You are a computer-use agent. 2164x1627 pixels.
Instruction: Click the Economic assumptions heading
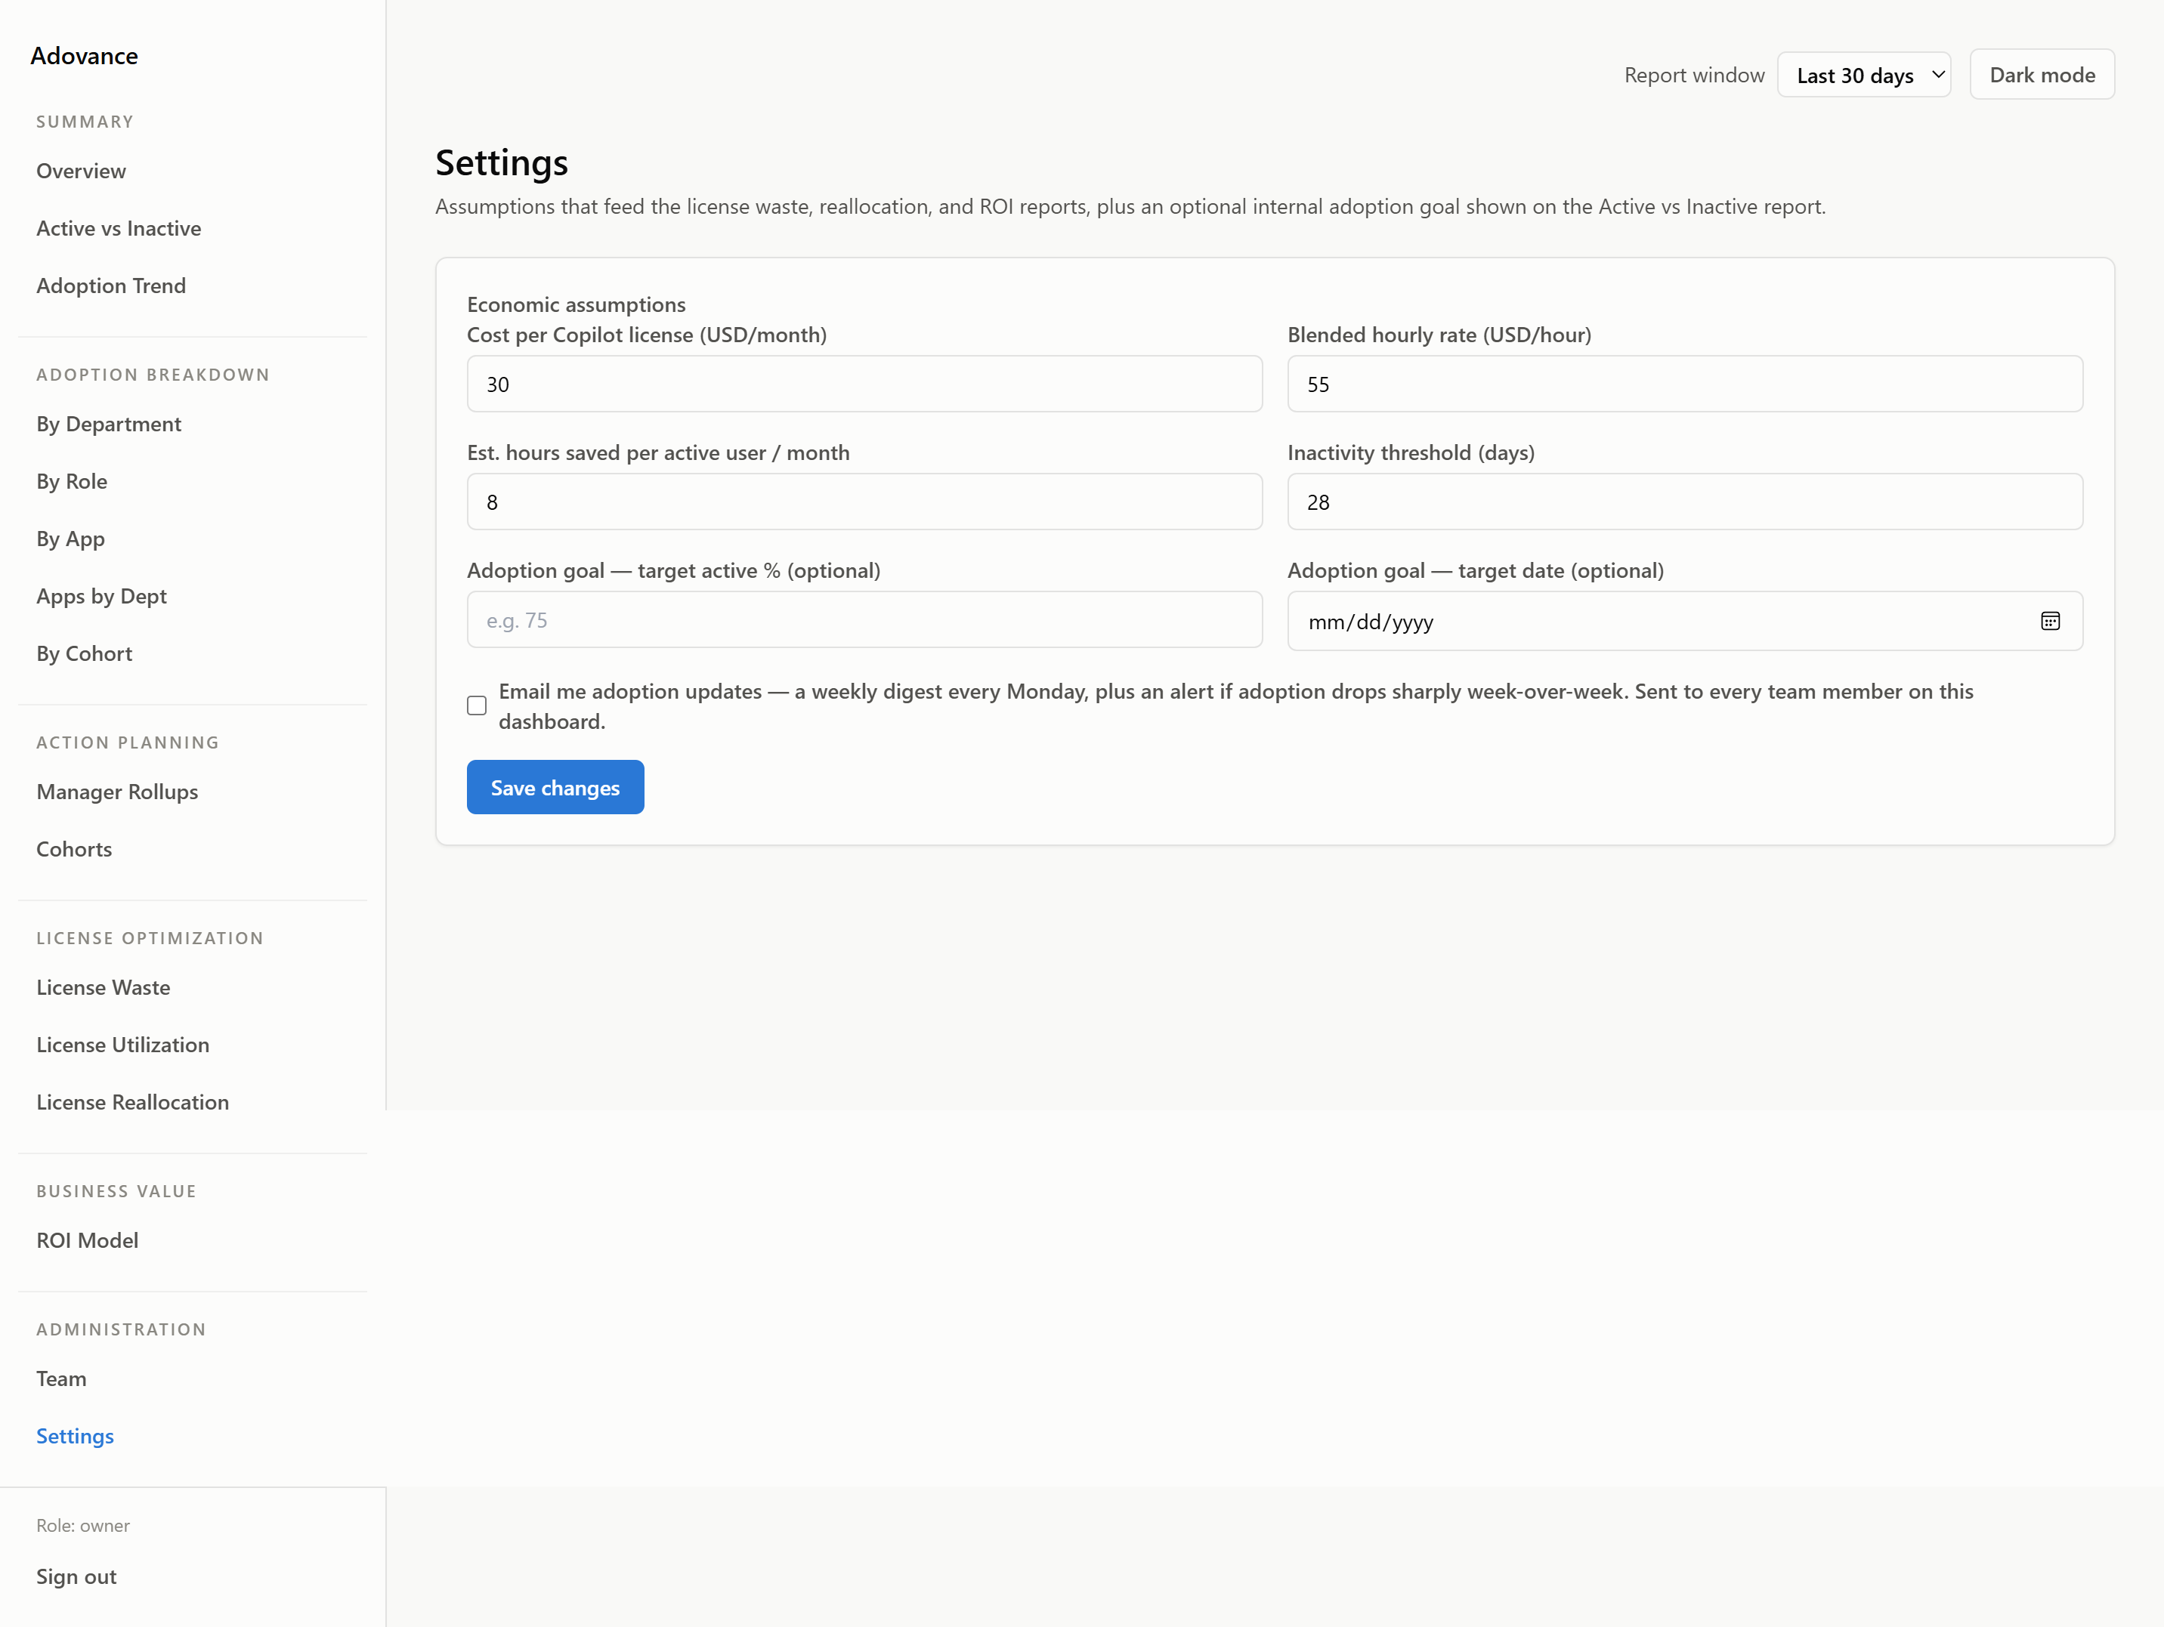point(577,305)
